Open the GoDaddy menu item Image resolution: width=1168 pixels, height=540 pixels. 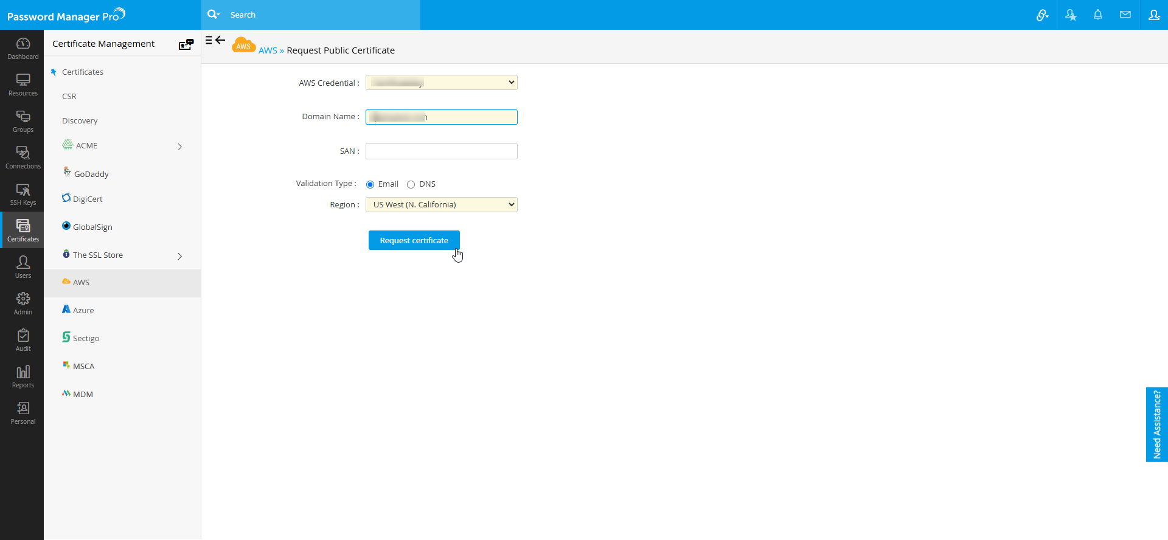point(91,174)
